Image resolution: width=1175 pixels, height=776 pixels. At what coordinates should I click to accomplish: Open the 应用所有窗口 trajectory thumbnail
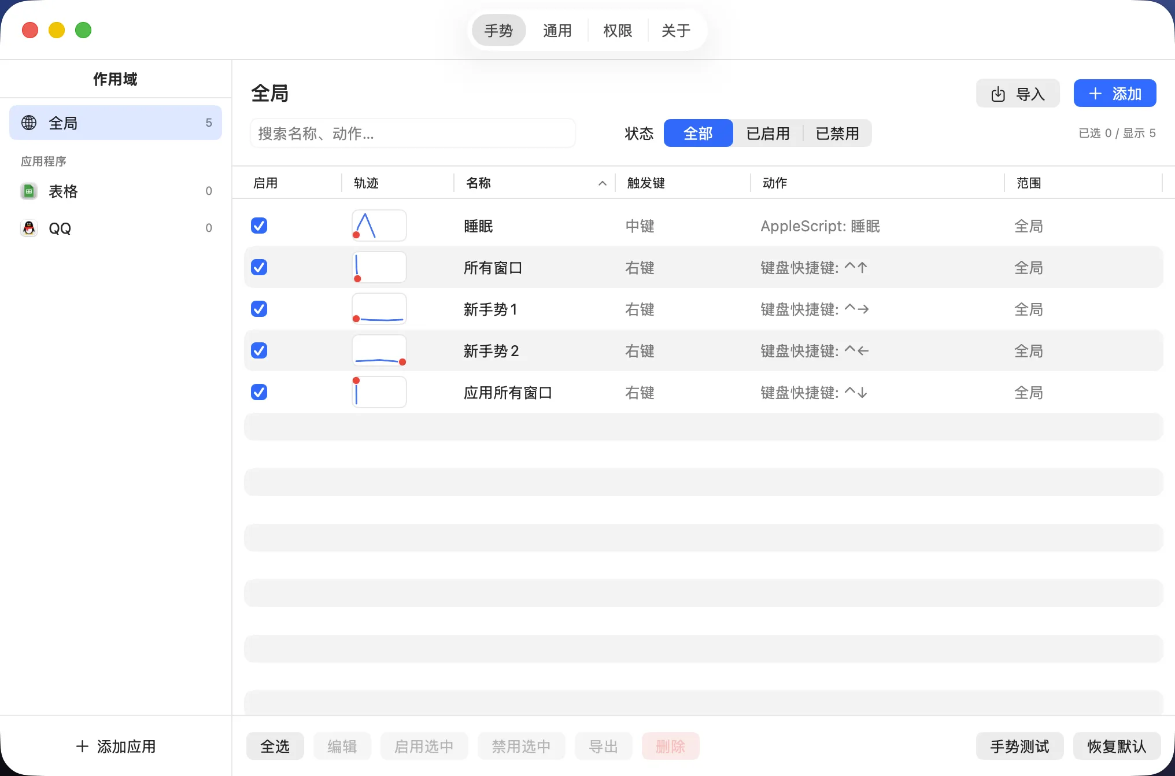tap(379, 392)
